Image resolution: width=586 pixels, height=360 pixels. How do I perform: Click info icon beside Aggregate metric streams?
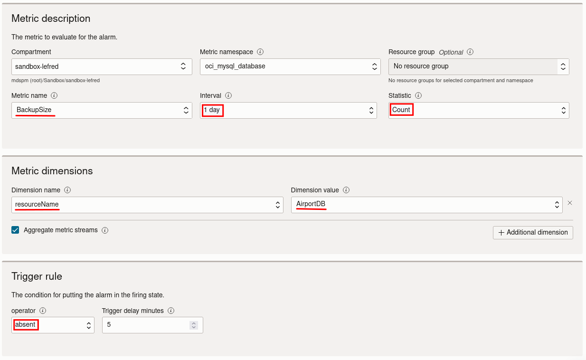tap(105, 230)
